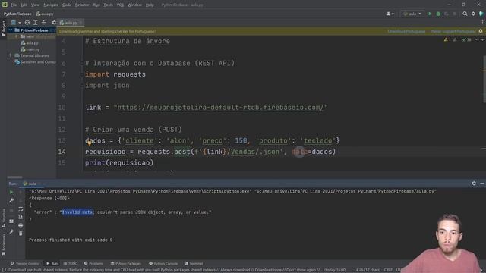Screen dimensions: 486x273
Task: Click Never suggest Portuguese link
Action: (x=453, y=31)
